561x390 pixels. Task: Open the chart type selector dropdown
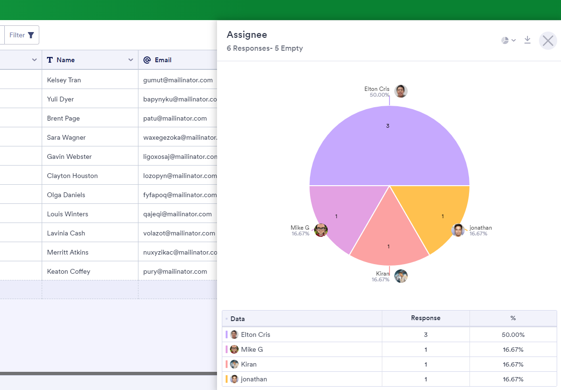(x=508, y=41)
